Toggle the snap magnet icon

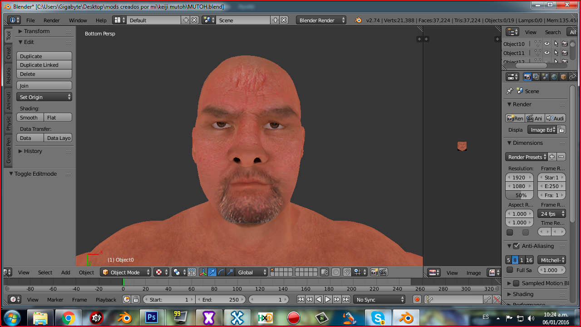(x=347, y=272)
